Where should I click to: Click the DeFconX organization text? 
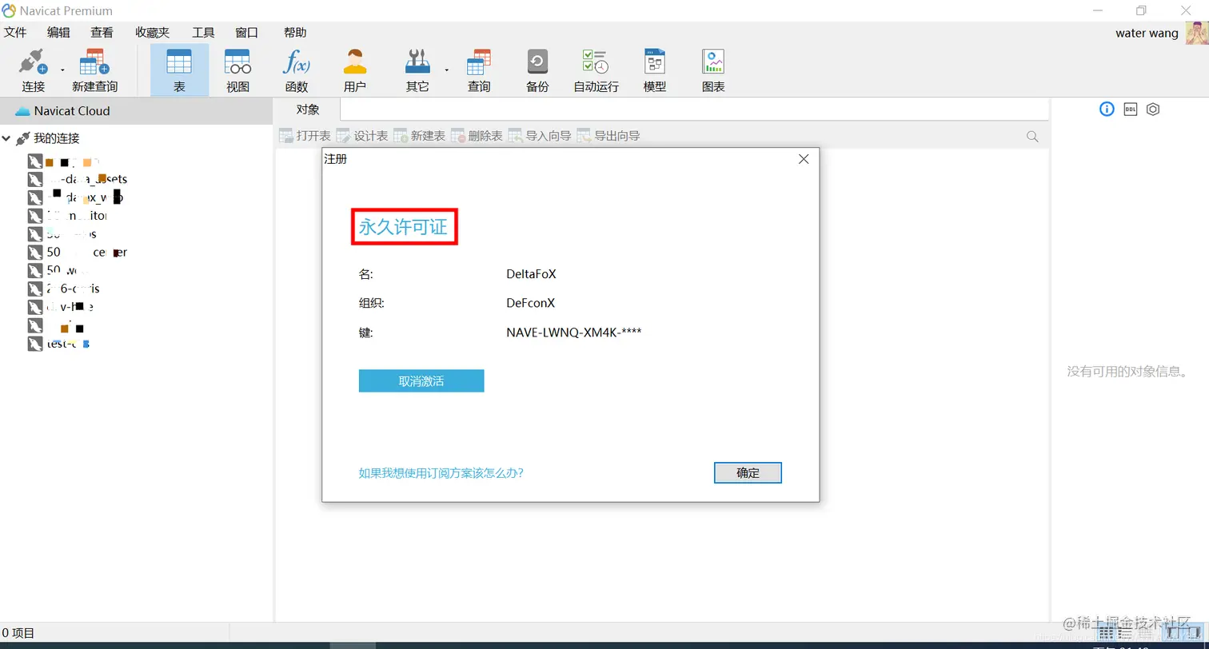[x=530, y=303]
